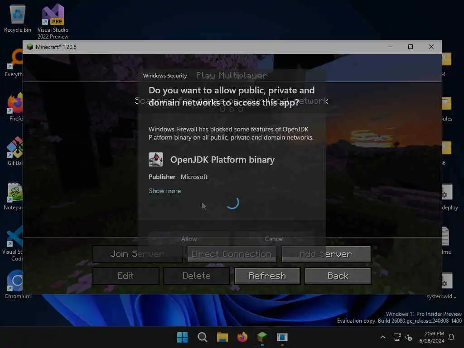Viewport: 464px width, 348px height.
Task: Allow network access in firewall dialog
Action: 189,239
